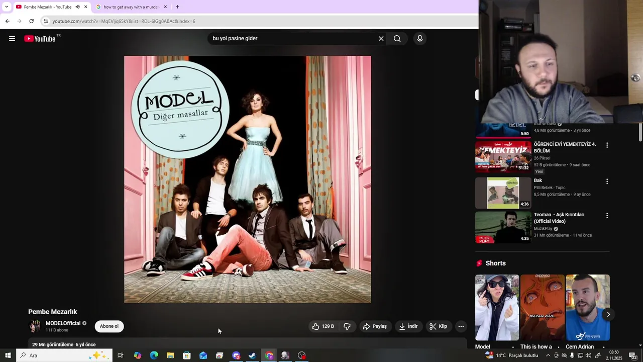The image size is (643, 362).
Task: Launch Microsoft Copilot from taskbar
Action: (137, 355)
